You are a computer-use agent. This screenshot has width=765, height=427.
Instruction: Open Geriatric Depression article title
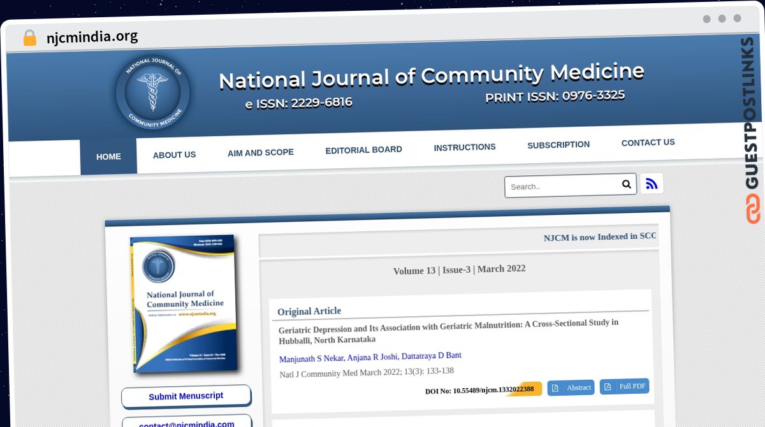448,331
